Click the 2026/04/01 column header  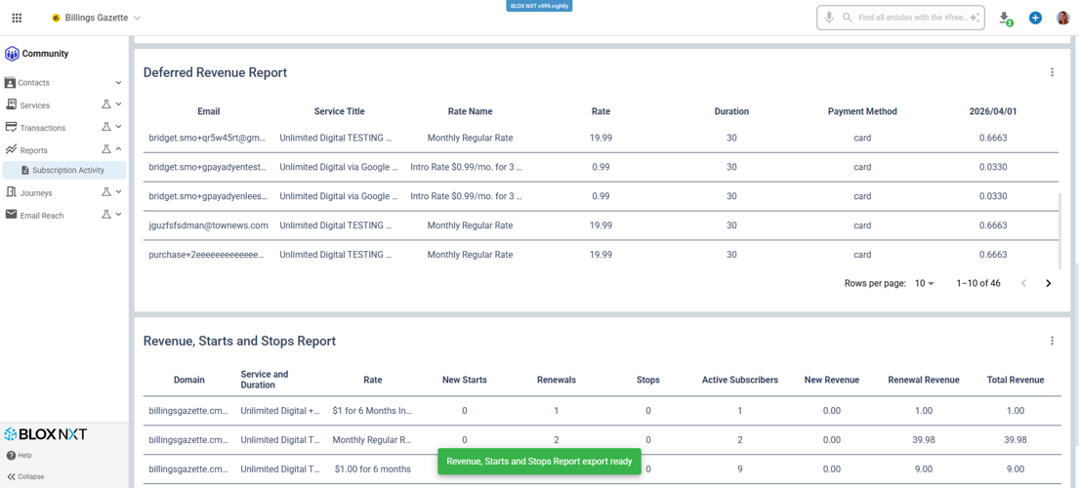point(993,111)
